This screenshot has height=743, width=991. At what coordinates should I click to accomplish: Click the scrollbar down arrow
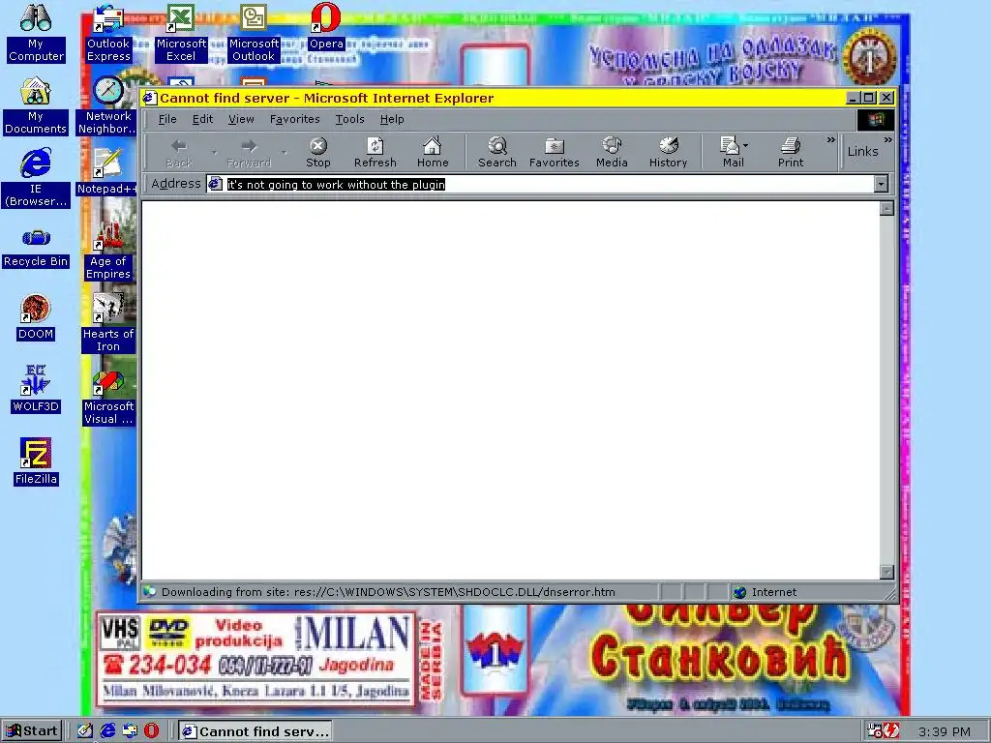[x=886, y=572]
